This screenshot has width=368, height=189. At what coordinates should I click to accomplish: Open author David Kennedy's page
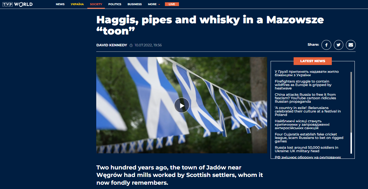tap(112, 45)
